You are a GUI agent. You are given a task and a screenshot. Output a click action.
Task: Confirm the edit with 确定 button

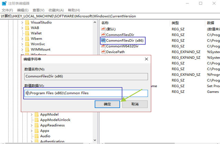107,104
